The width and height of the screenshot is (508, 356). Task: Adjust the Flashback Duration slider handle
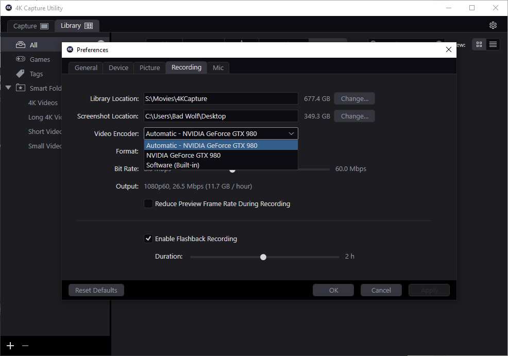coord(263,257)
